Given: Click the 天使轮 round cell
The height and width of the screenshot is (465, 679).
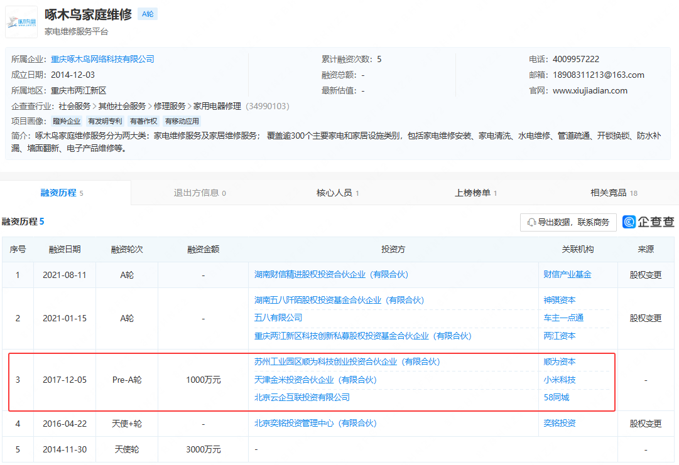Looking at the screenshot, I should [x=127, y=450].
